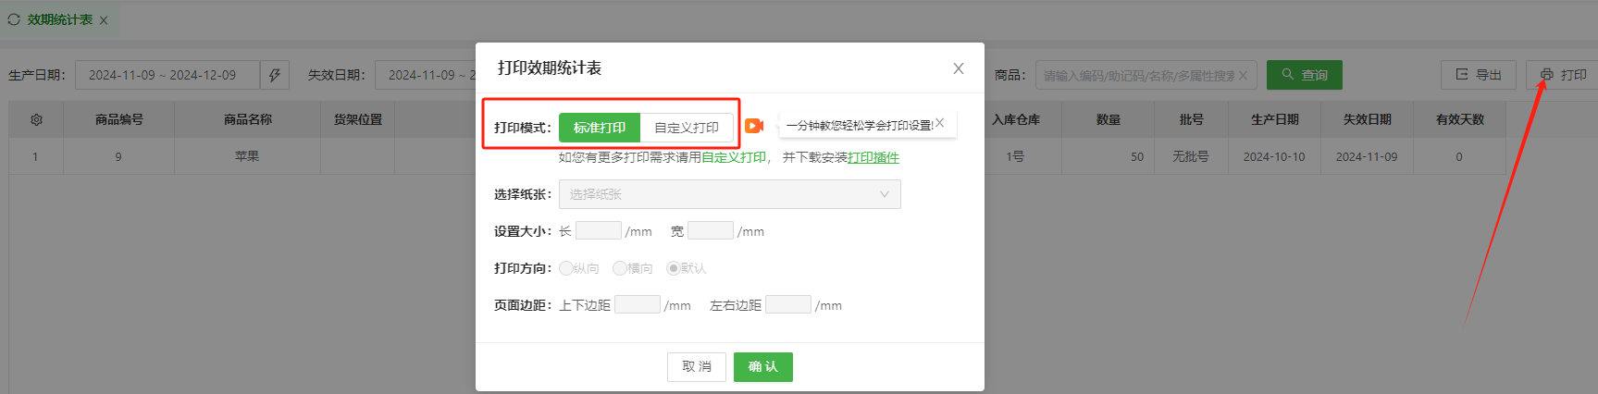
Task: Open the 打印插件 download link
Action: click(873, 157)
